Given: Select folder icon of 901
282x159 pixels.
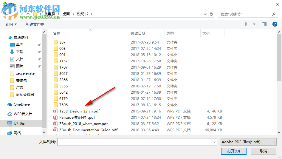Looking at the screenshot, I should [56, 55].
